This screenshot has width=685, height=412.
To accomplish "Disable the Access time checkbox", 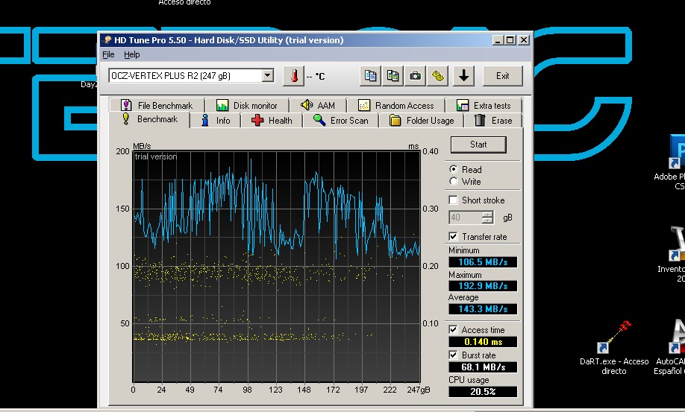I will point(454,330).
